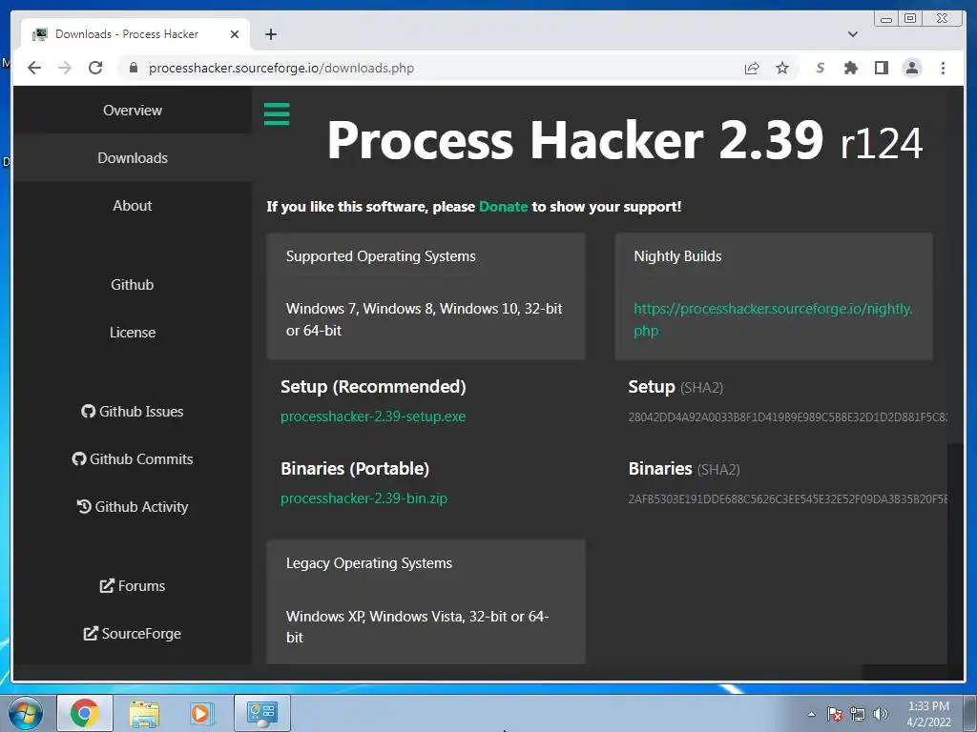Click the Binaries (Portable) heading

coord(355,469)
